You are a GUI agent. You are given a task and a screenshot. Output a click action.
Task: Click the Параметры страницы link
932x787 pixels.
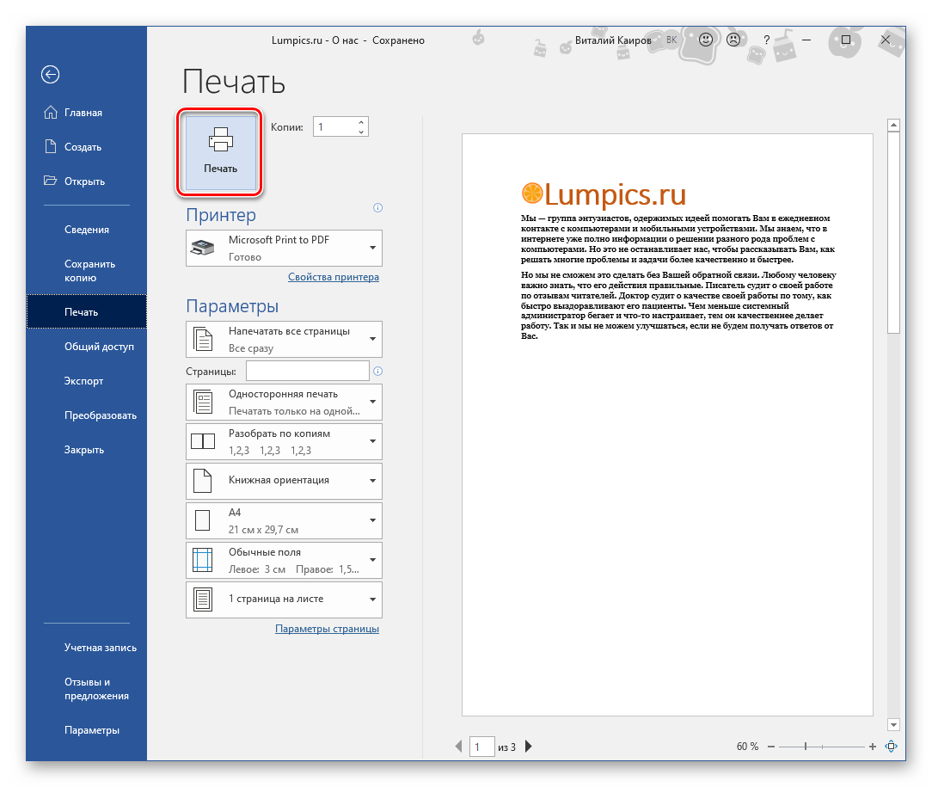pos(327,629)
